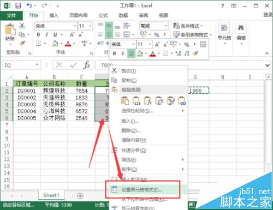The width and height of the screenshot is (273, 210).
Task: Click the Copy icon in ribbon clipboard group
Action: click(22, 34)
